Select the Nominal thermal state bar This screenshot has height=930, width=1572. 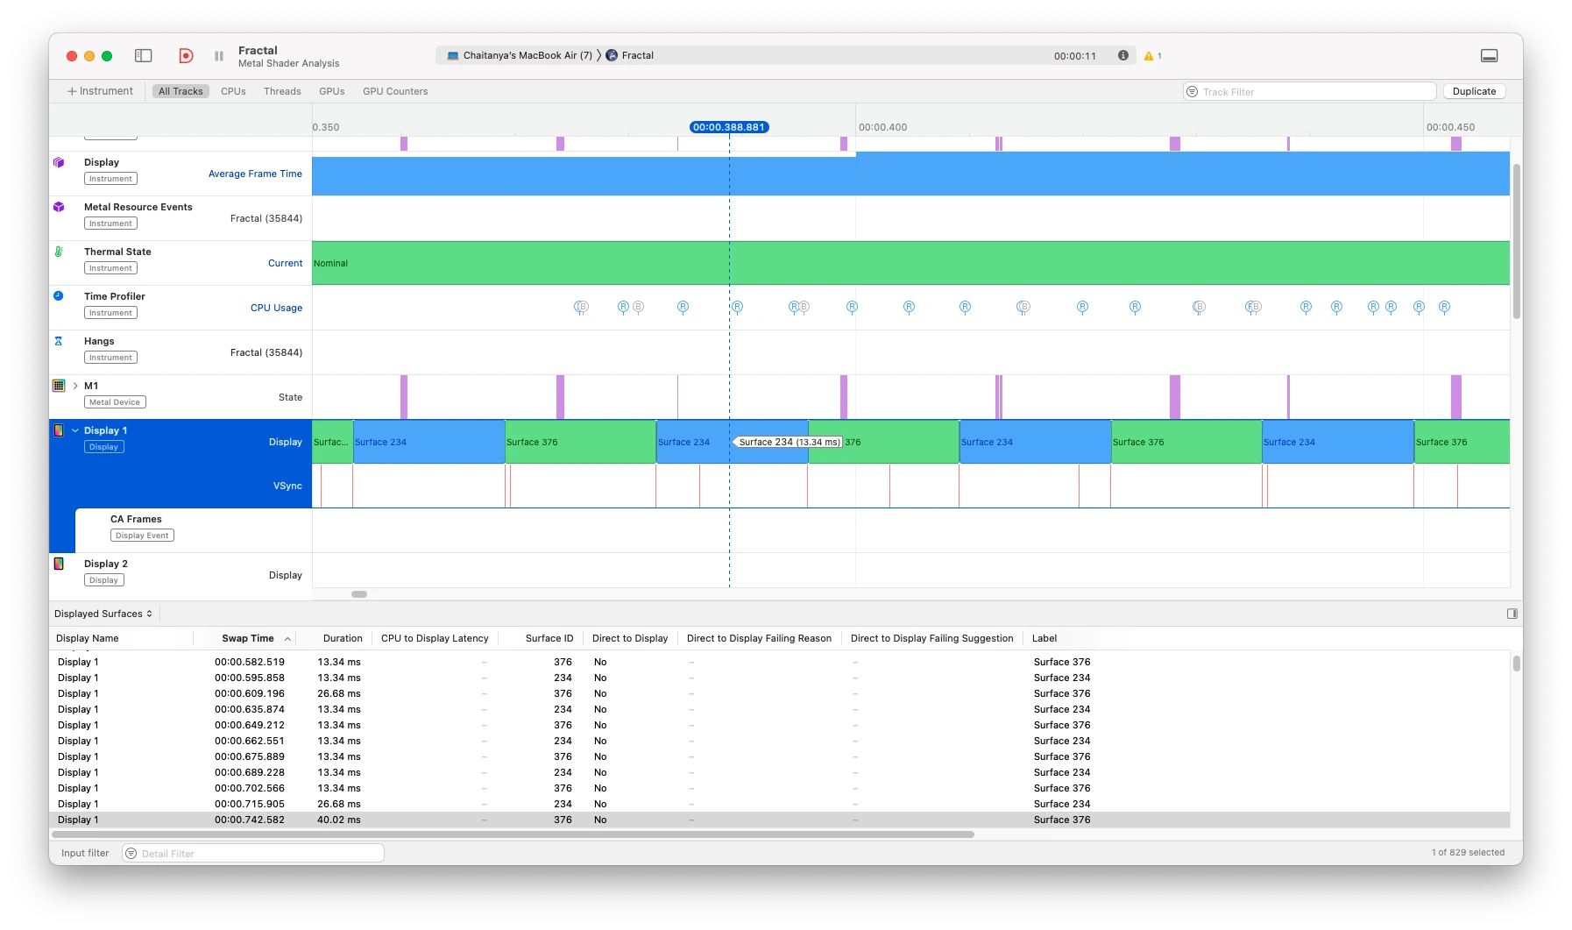910,263
